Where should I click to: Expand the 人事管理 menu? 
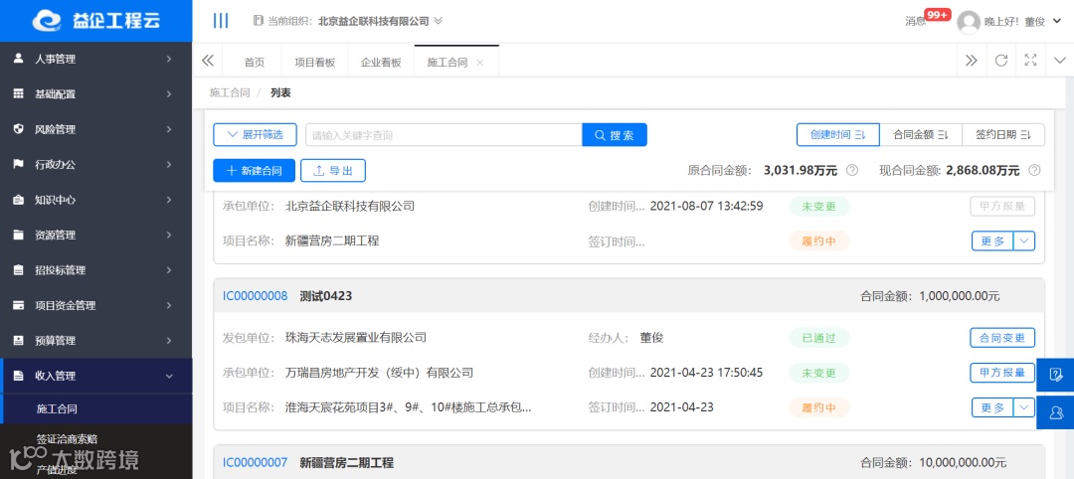(x=168, y=59)
